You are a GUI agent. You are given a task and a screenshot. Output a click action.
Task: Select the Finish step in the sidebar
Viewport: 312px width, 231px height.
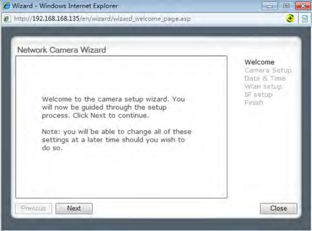pyautogui.click(x=254, y=103)
